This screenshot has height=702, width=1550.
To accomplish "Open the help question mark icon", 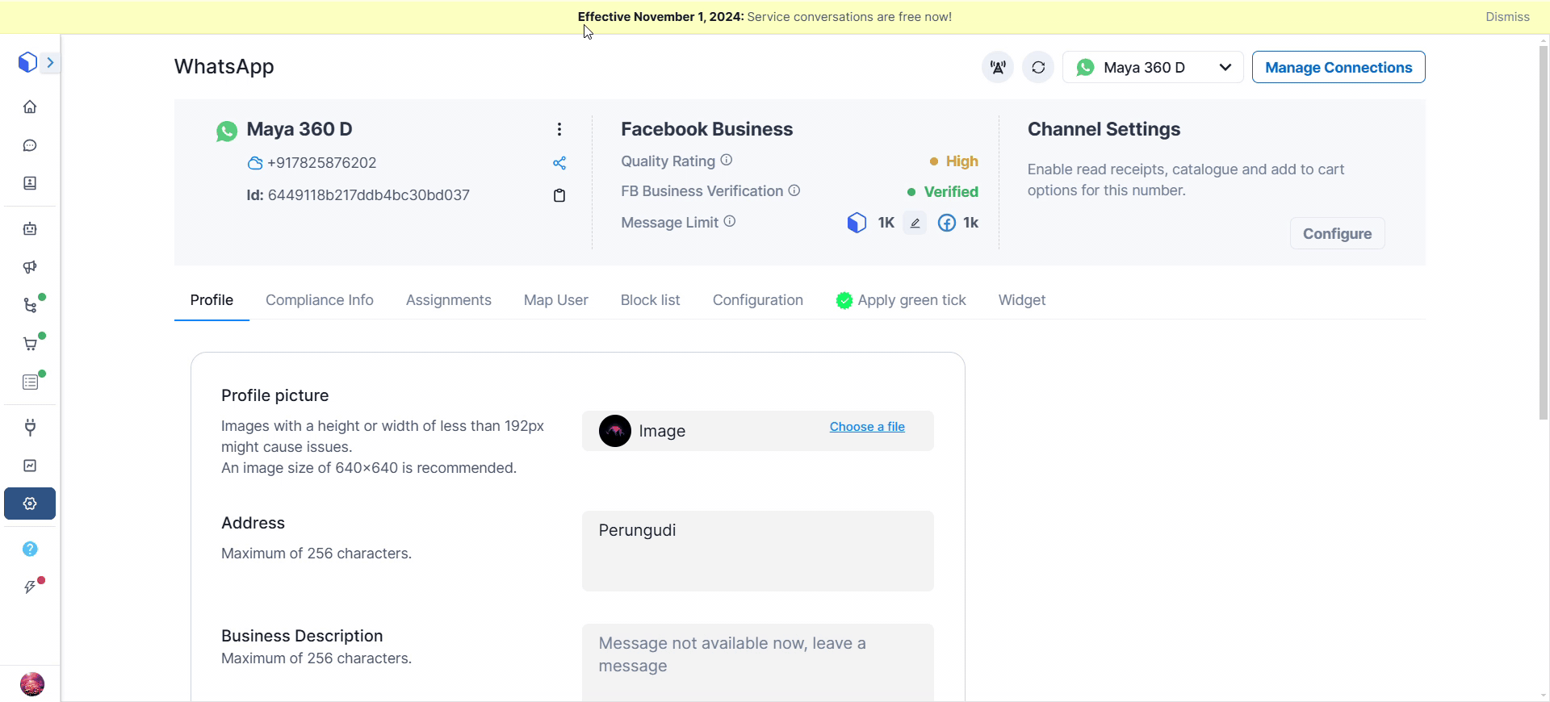I will click(x=30, y=549).
